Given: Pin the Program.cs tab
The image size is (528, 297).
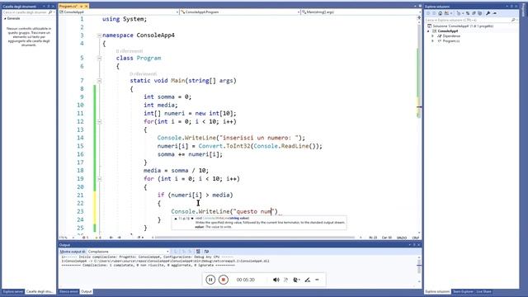Looking at the screenshot, I should (x=81, y=7).
